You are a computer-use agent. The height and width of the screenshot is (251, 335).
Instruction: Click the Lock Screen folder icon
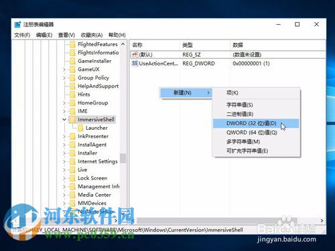72,178
